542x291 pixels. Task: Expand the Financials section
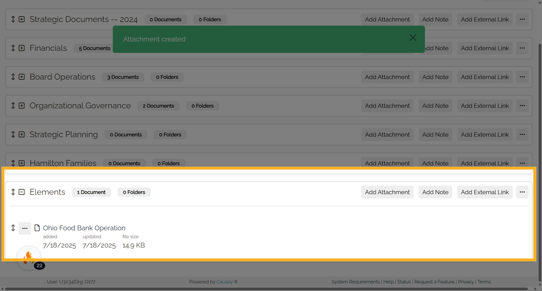pos(22,48)
